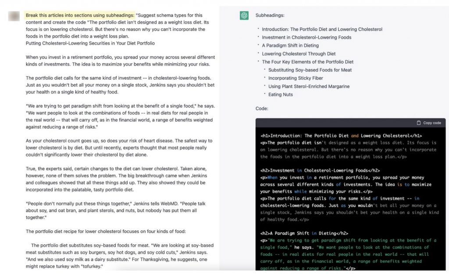
Task: Click bullet 'Investment in Cholesterol-Lowering Foods'
Action: coord(306,37)
